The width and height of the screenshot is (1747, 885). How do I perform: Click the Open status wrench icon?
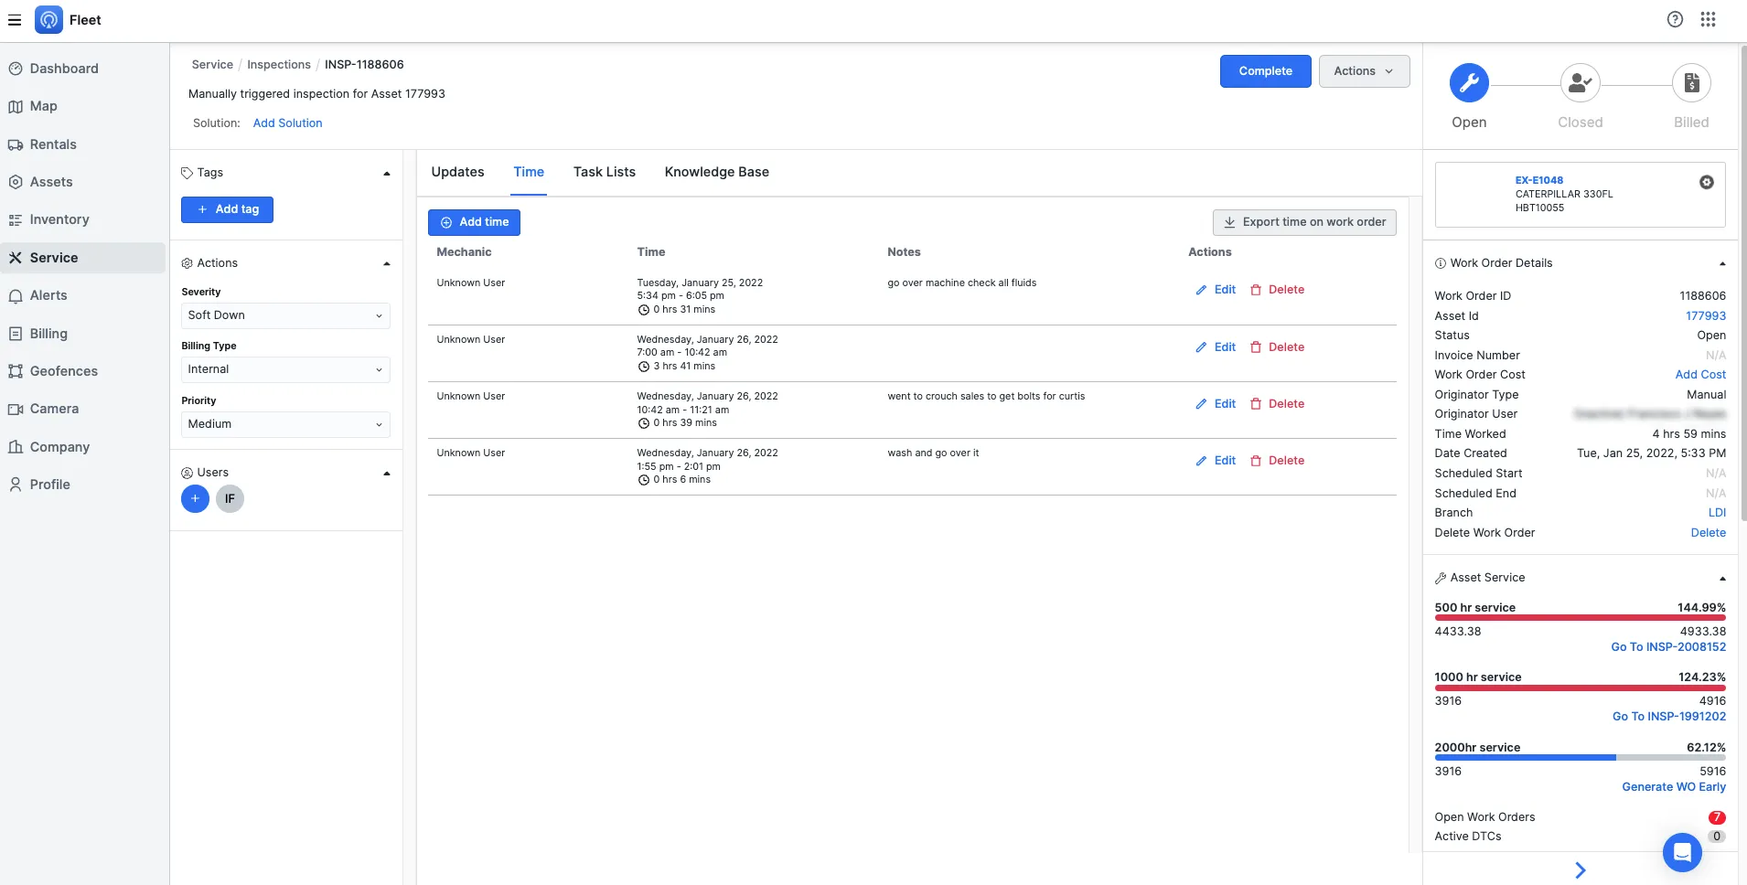pyautogui.click(x=1469, y=83)
